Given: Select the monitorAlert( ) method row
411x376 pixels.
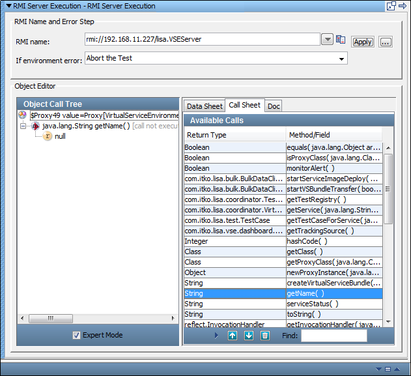Looking at the screenshot, I should (x=283, y=168).
